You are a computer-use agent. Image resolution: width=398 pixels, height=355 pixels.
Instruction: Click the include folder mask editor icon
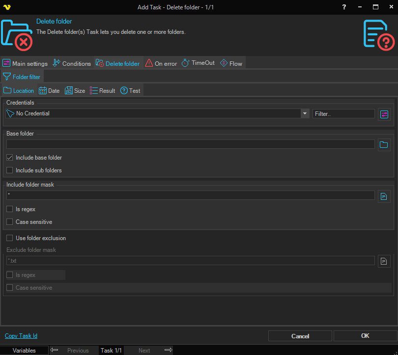384,196
